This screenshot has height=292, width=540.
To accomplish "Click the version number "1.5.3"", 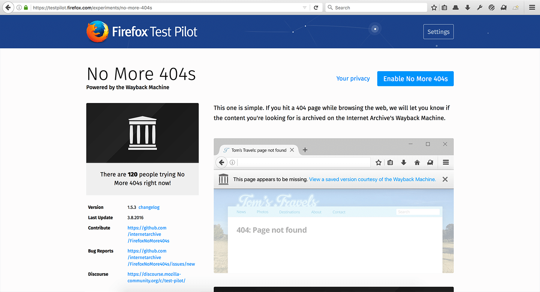I will point(132,207).
